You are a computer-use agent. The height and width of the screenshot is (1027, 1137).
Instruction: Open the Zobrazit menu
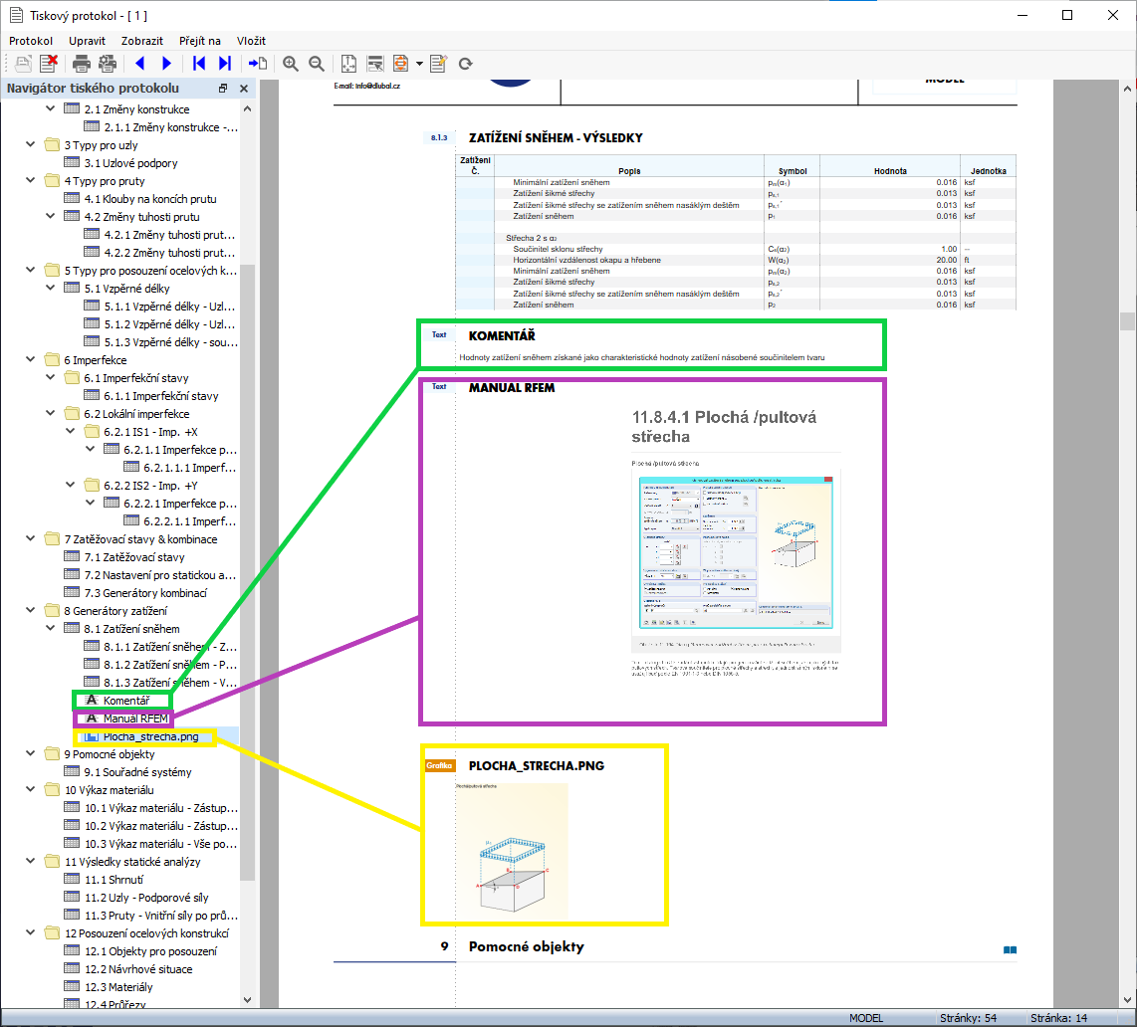click(142, 41)
